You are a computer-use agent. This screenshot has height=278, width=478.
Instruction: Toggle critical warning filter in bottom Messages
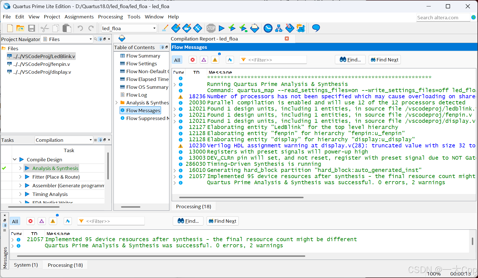pos(42,221)
